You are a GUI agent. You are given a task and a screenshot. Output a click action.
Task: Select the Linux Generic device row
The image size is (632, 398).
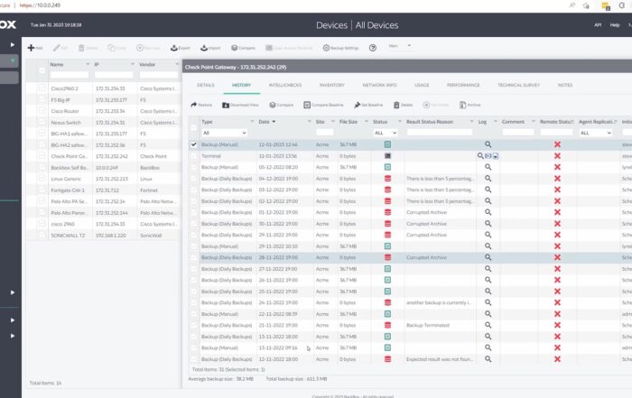104,179
